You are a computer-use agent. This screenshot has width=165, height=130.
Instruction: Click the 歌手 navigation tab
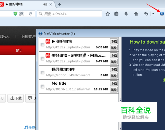coord(19,50)
